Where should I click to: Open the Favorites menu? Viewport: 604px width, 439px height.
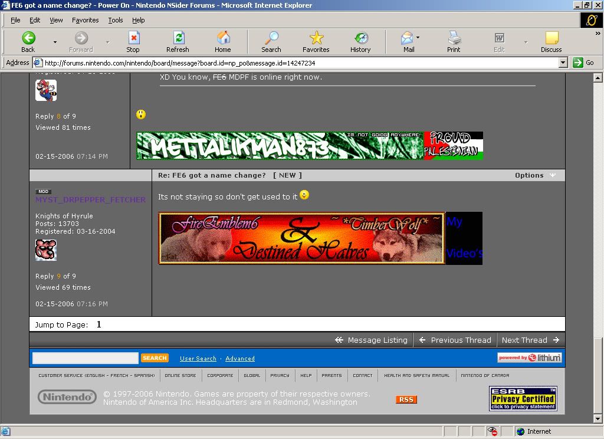tap(85, 20)
